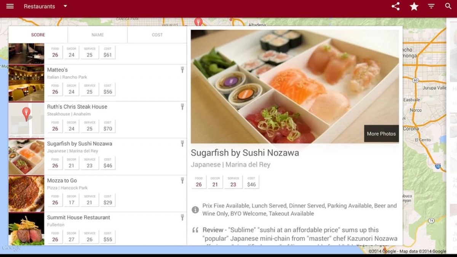Open the hamburger navigation menu
Viewport: 457px width, 257px height.
pyautogui.click(x=10, y=6)
